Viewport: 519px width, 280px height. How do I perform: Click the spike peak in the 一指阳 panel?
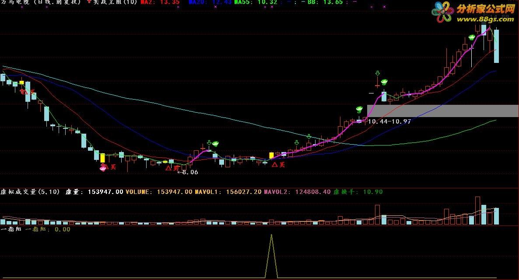pyautogui.click(x=271, y=235)
